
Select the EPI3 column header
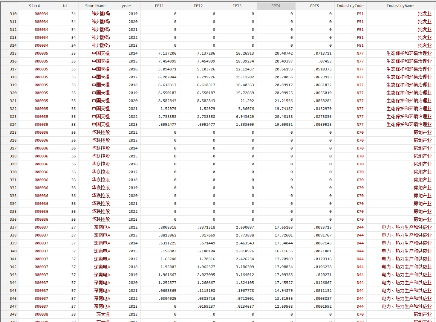click(x=237, y=6)
